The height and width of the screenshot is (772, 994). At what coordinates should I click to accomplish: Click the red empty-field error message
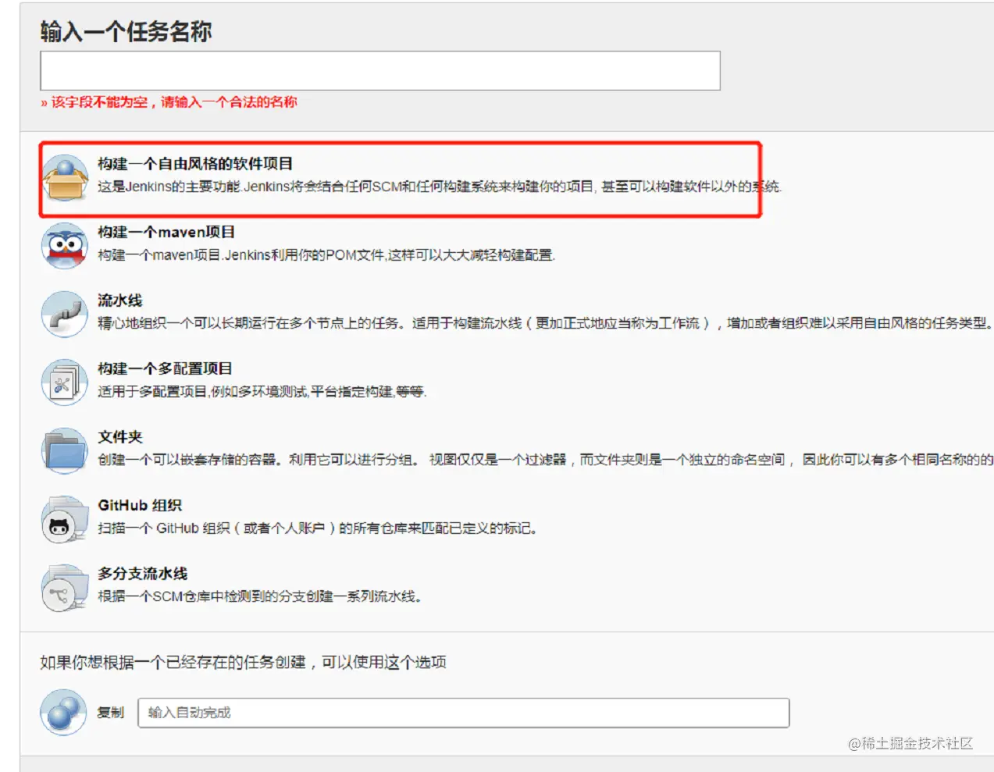(169, 102)
